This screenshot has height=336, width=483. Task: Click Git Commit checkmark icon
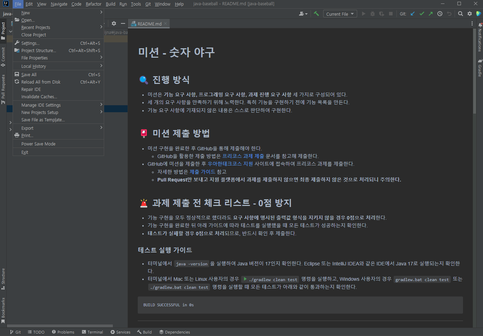coord(422,14)
